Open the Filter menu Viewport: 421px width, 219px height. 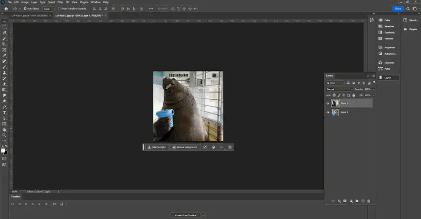click(x=61, y=2)
